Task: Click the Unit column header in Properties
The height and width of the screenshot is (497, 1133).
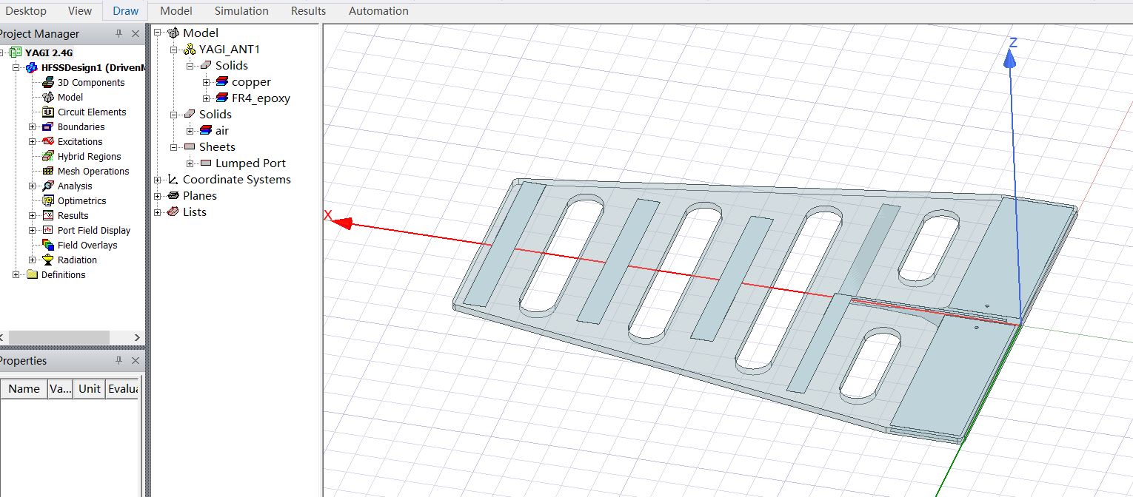Action: [90, 389]
